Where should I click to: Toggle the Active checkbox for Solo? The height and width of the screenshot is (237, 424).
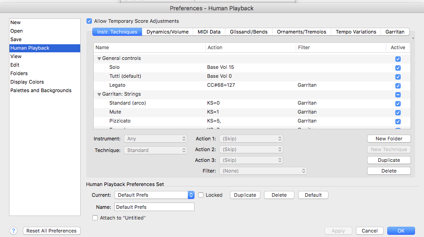pyautogui.click(x=398, y=68)
